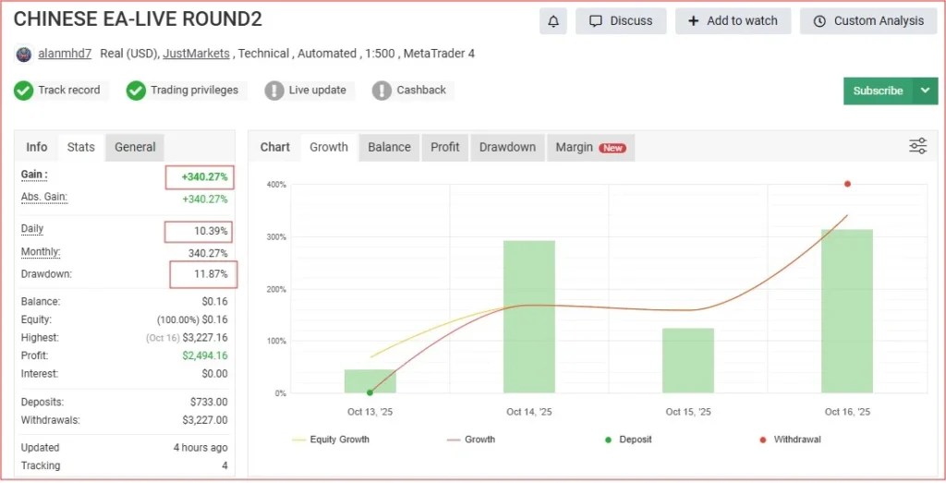Open JustMarkets broker link
Image resolution: width=946 pixels, height=483 pixels.
(x=196, y=54)
